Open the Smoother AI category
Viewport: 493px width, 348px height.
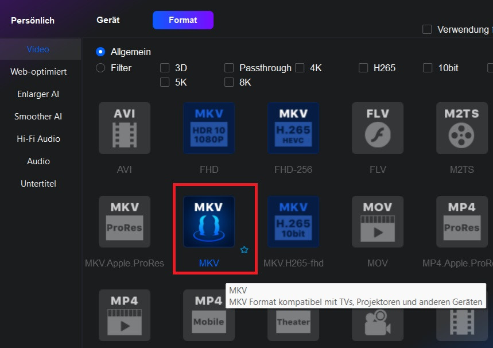(x=38, y=116)
